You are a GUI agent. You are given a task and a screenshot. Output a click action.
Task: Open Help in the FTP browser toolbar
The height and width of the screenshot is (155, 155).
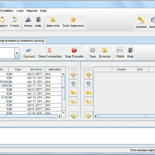click(x=130, y=53)
